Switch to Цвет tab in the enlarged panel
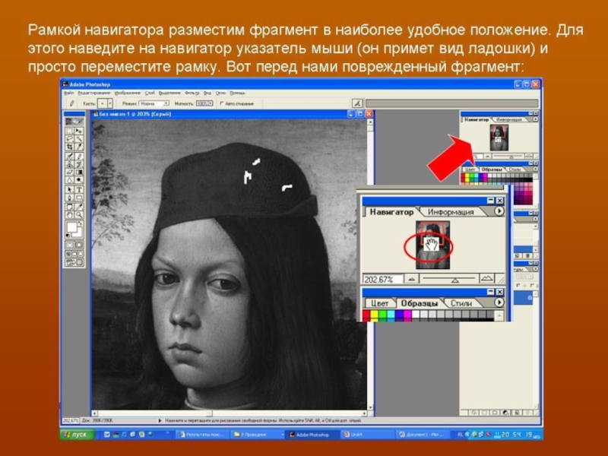 click(x=379, y=303)
